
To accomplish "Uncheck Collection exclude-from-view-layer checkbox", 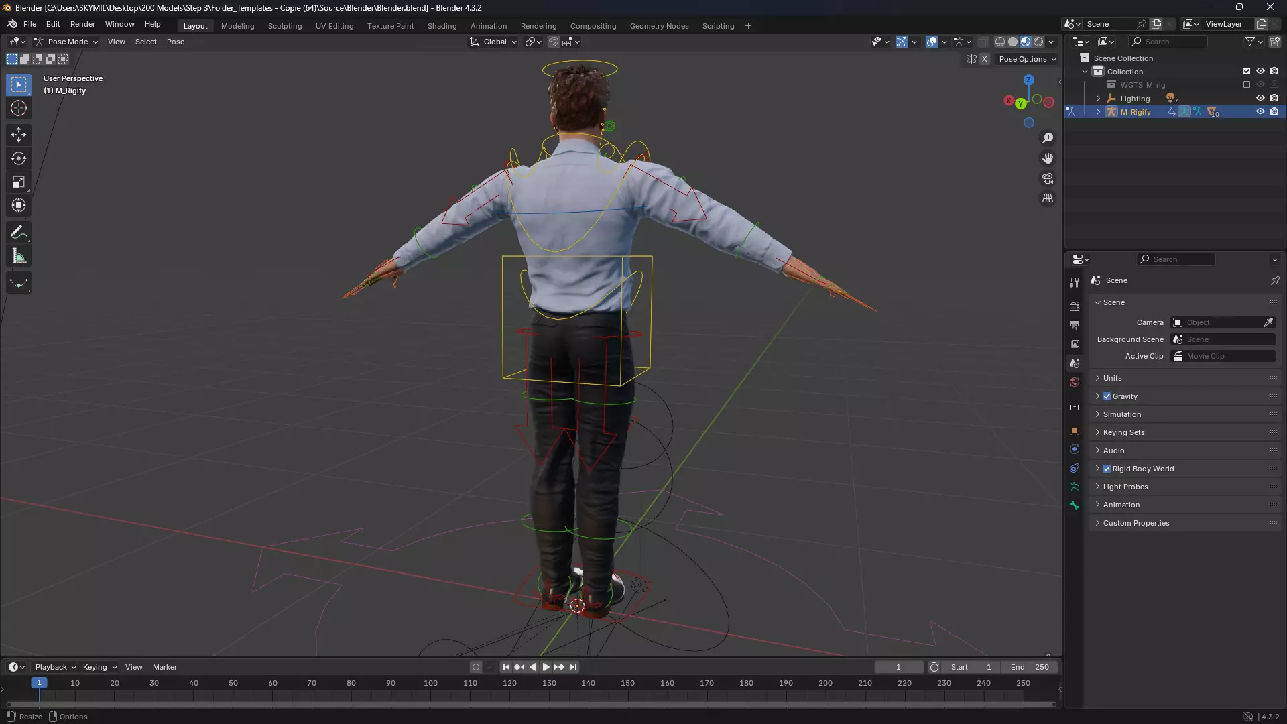I will [x=1247, y=71].
